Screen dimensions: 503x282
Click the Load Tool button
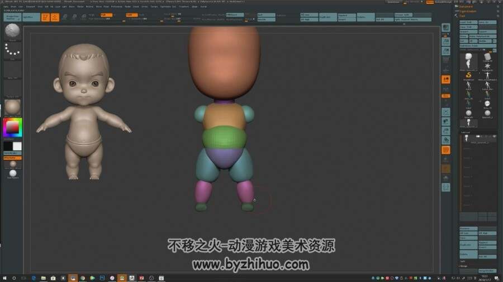[x=468, y=22]
